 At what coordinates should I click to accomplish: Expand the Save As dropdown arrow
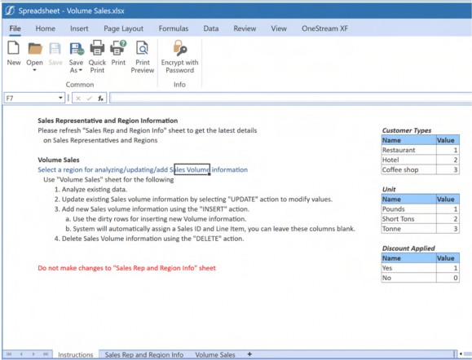pos(81,70)
